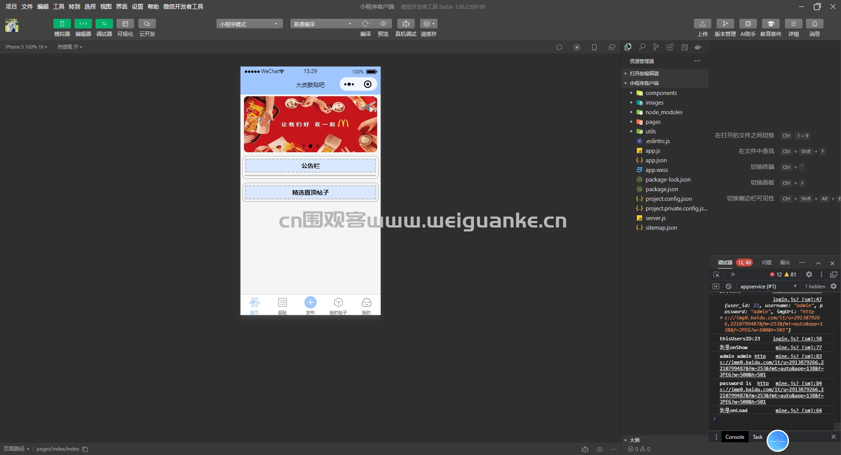Open the docker whale icon in sidebar
Screen dimensions: 841x455
[698, 47]
